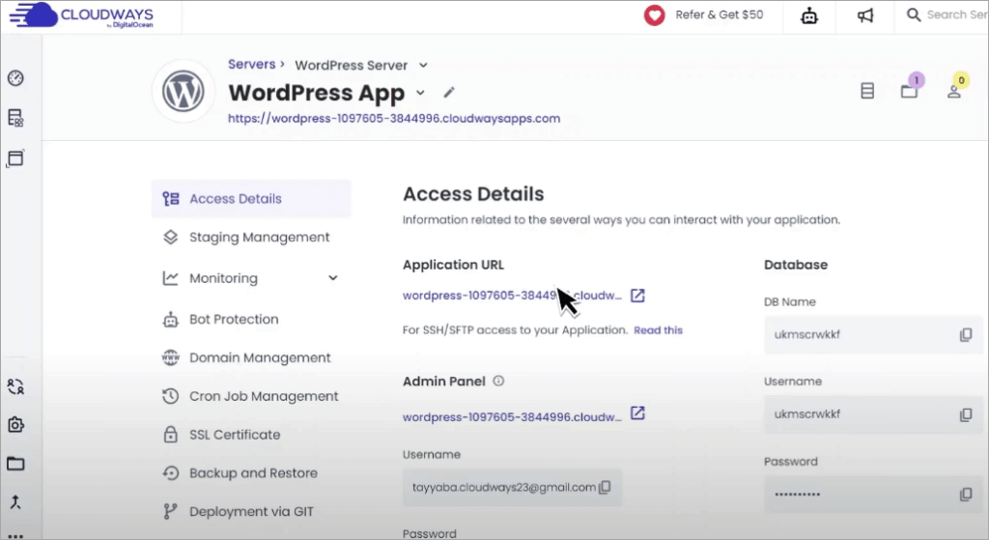Click Refer & Get $50 text
The image size is (989, 540).
(x=719, y=14)
